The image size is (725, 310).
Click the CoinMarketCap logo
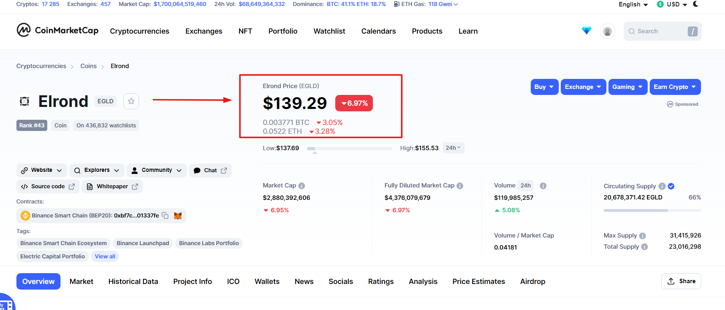tap(57, 30)
